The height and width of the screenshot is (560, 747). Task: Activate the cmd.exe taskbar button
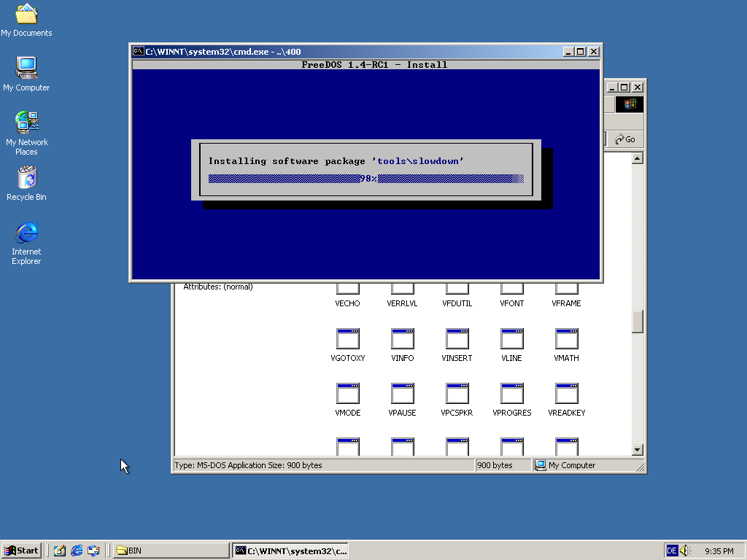(290, 551)
